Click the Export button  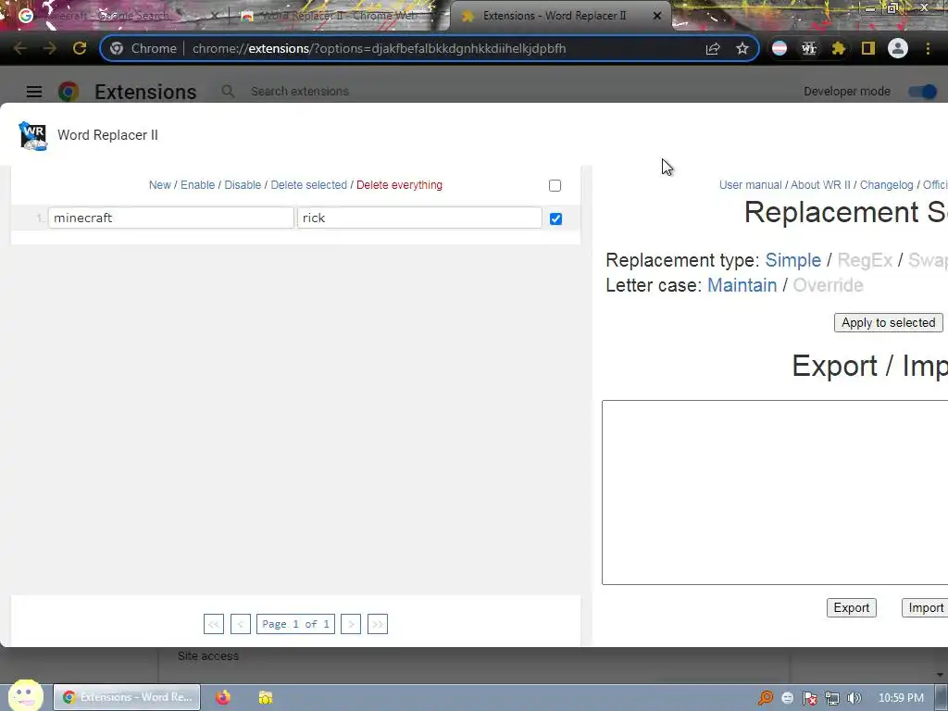click(x=852, y=607)
